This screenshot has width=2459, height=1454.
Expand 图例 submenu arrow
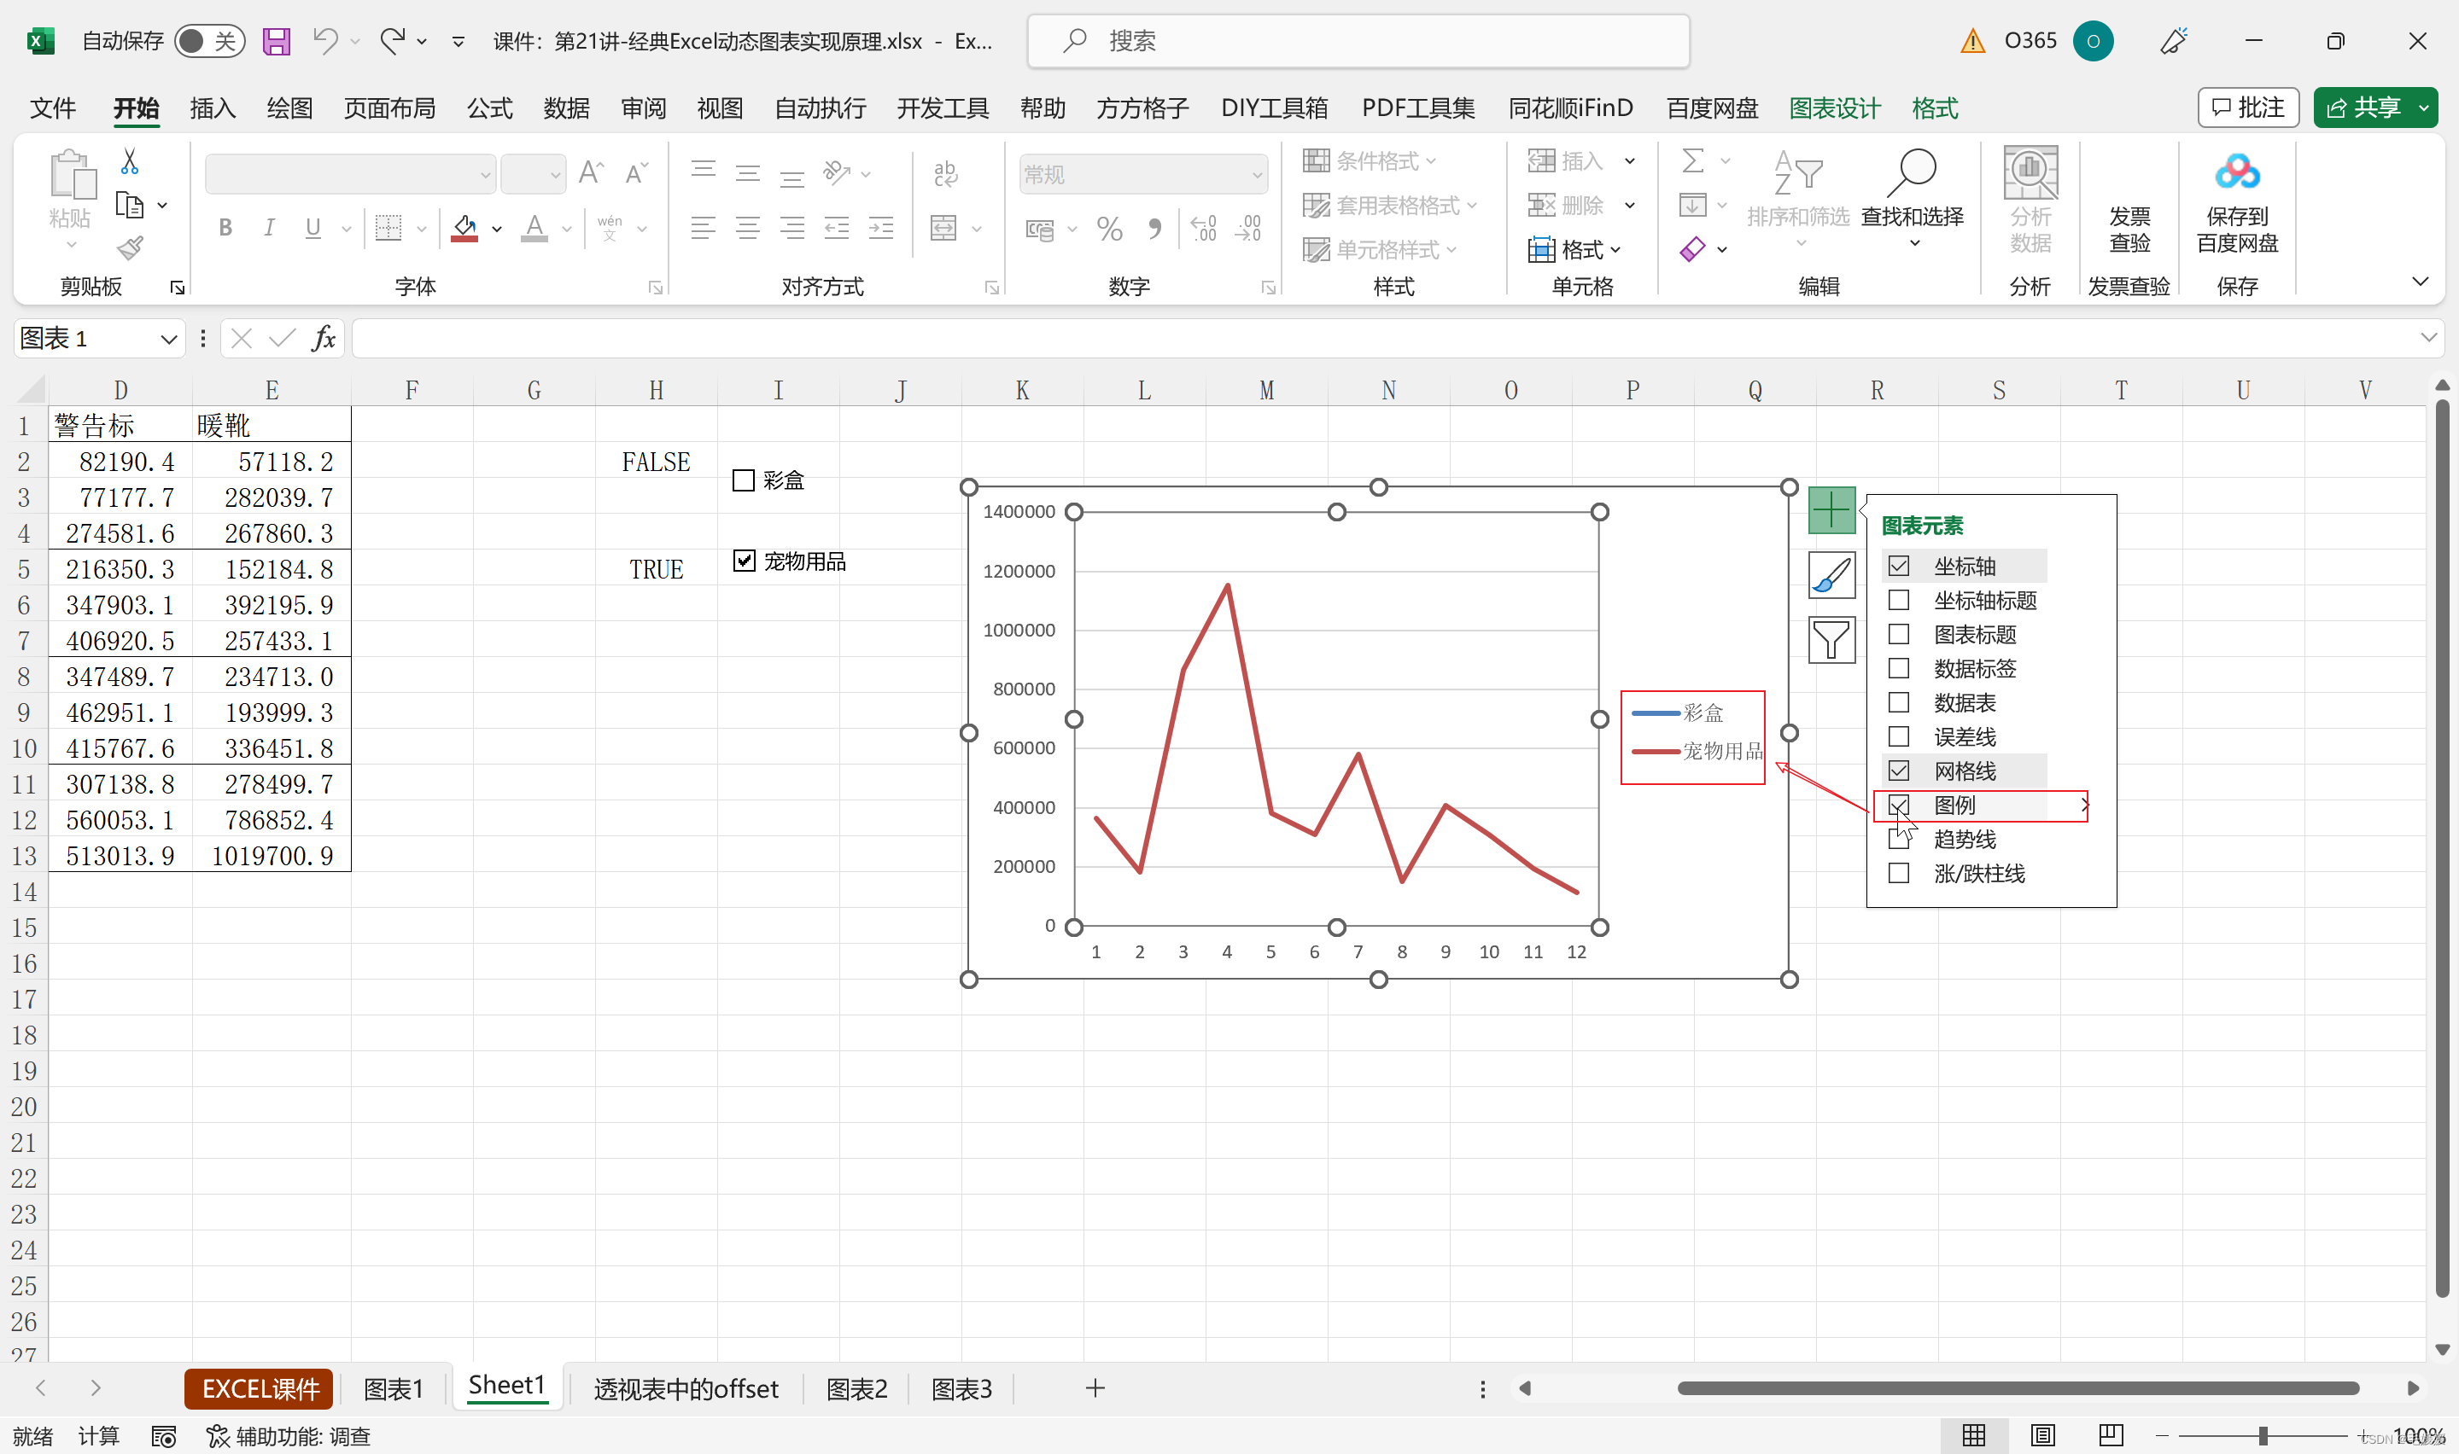point(2083,806)
